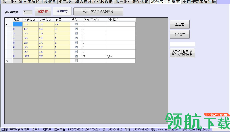This screenshot has width=230, height=132.
Task: Click the 编号 column header
Action: (x=18, y=20)
